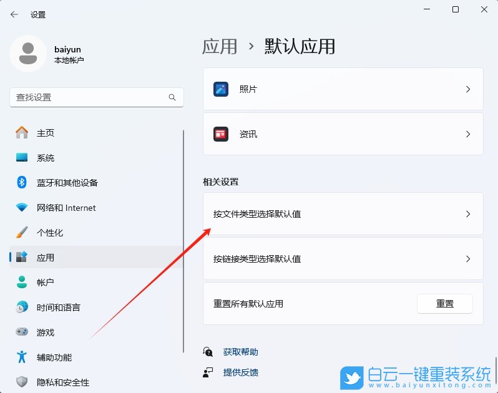Open the 帐户 category label
The width and height of the screenshot is (498, 393).
[46, 283]
